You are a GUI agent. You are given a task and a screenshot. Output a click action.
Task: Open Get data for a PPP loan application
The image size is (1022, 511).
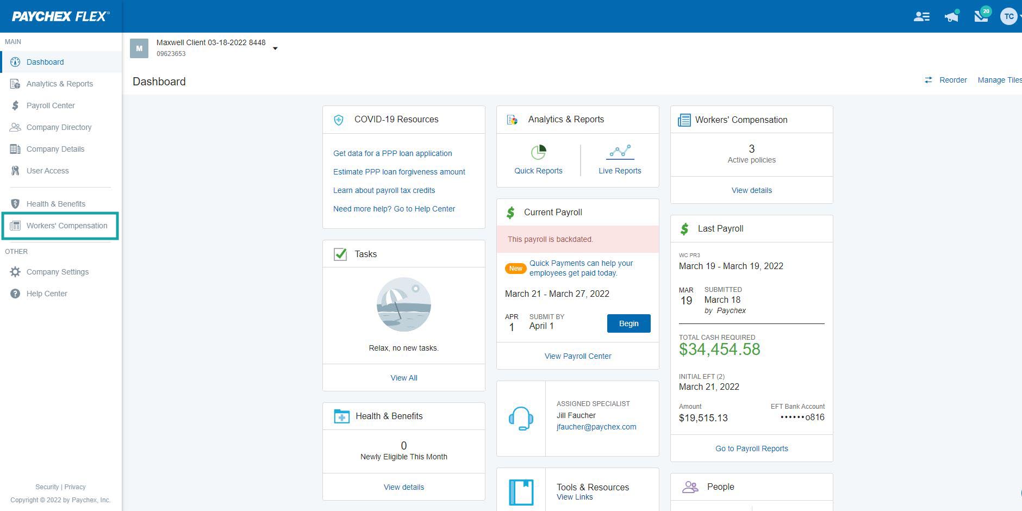(392, 153)
